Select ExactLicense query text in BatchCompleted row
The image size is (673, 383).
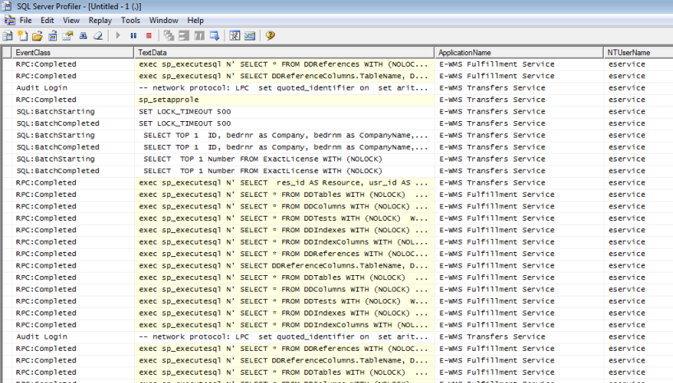[x=284, y=170]
